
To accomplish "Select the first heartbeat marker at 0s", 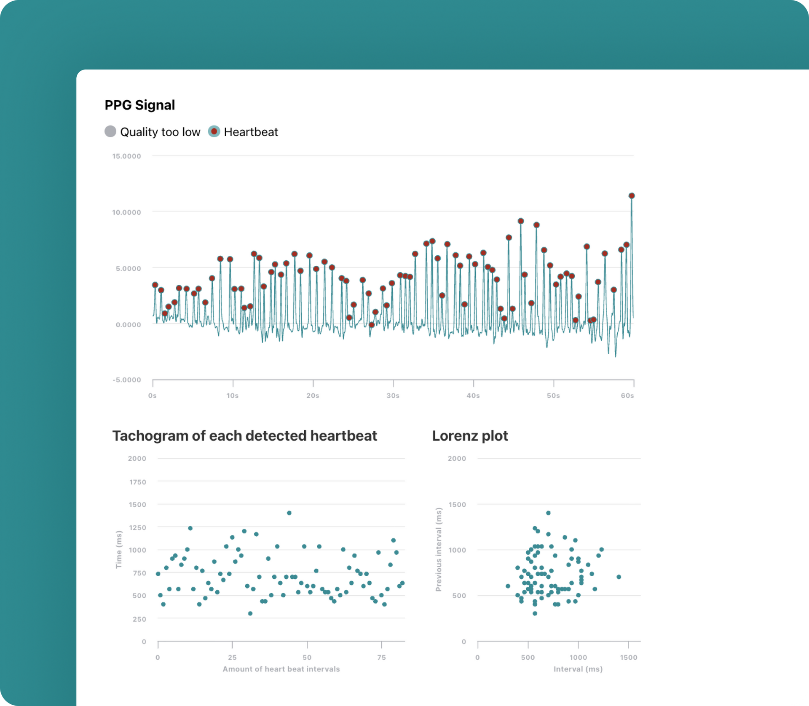I will point(155,285).
